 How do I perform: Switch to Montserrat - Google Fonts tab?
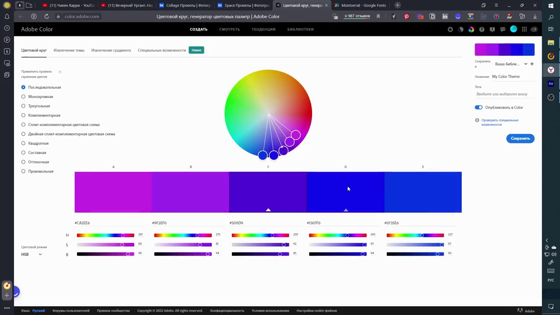[360, 5]
